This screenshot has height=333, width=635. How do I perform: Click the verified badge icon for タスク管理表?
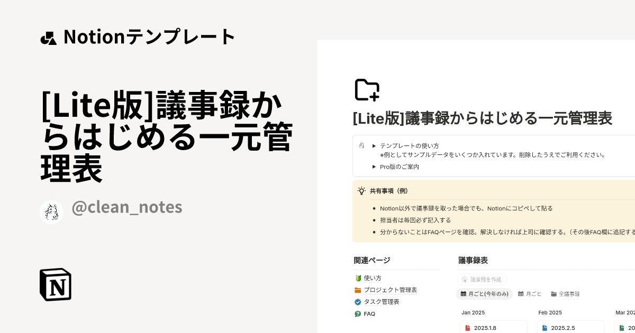click(x=358, y=302)
